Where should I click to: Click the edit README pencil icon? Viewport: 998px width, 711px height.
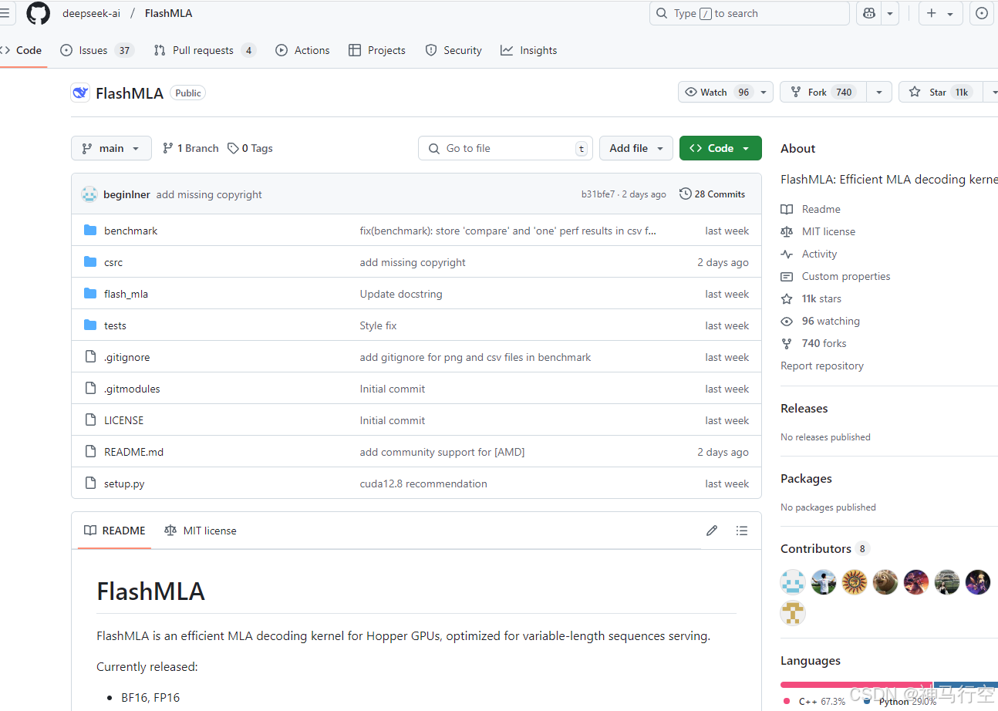pos(712,531)
